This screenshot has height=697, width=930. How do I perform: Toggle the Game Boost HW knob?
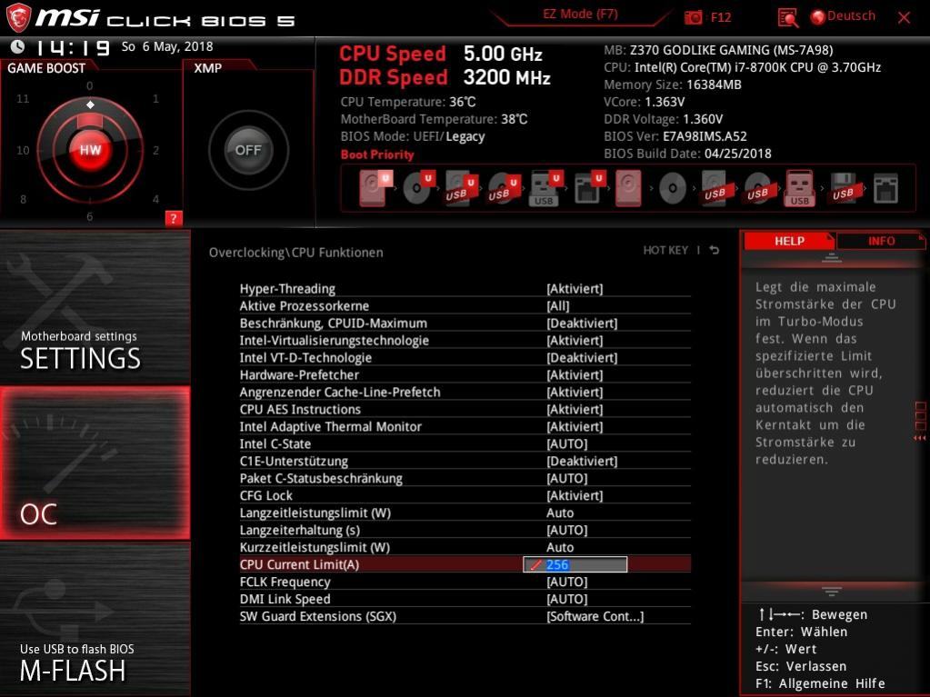[x=90, y=150]
